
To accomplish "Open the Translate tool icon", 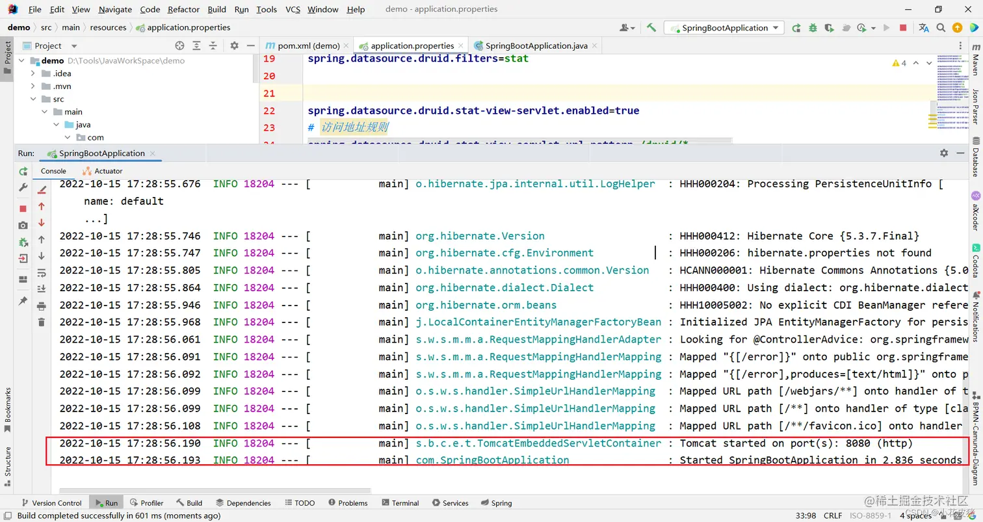I will 924,27.
